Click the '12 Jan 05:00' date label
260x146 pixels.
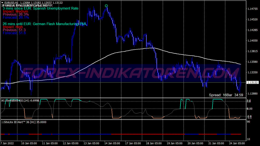[x=71, y=143]
